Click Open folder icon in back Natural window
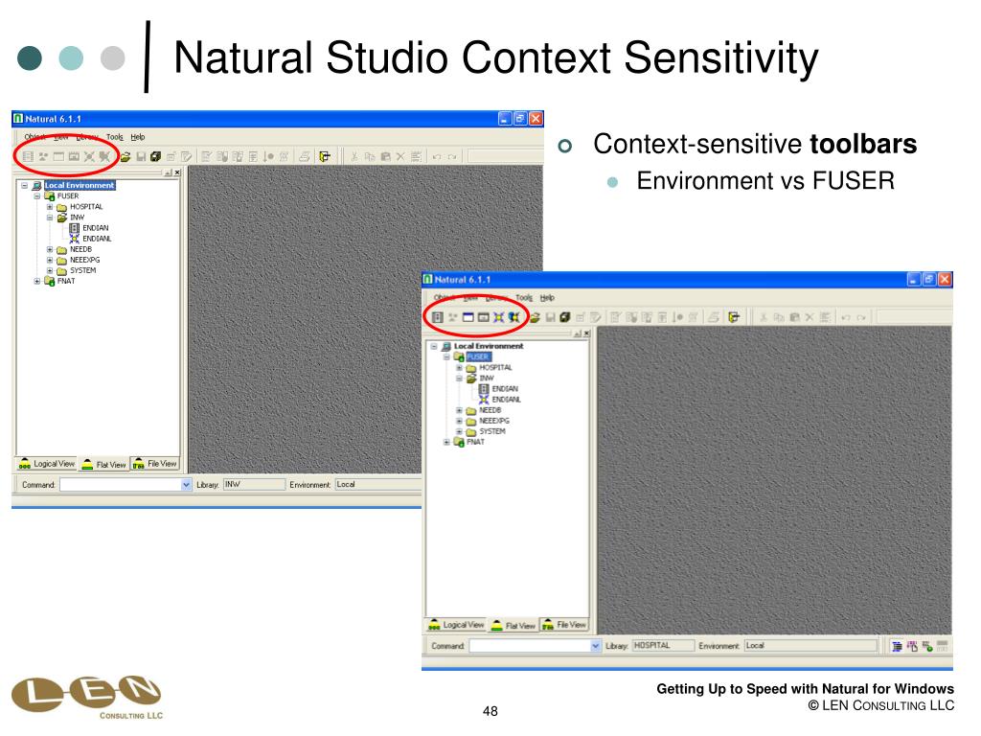Viewport: 981px width, 736px height. 125,156
